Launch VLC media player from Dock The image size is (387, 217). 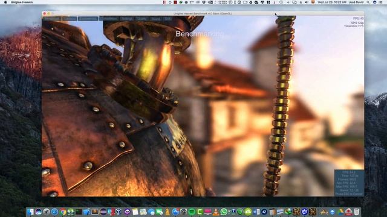tap(216, 212)
